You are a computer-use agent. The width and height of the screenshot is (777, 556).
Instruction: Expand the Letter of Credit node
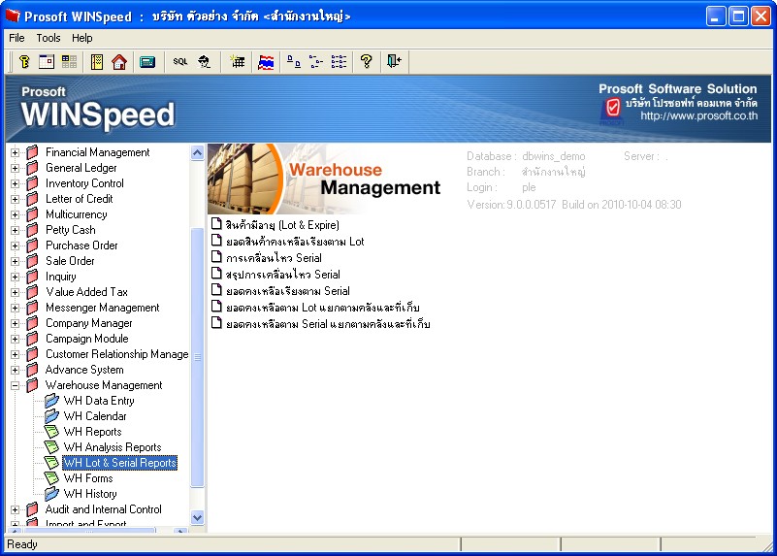pyautogui.click(x=15, y=199)
